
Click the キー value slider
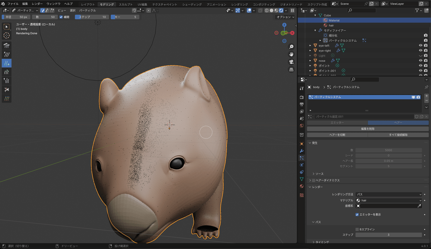[125, 17]
